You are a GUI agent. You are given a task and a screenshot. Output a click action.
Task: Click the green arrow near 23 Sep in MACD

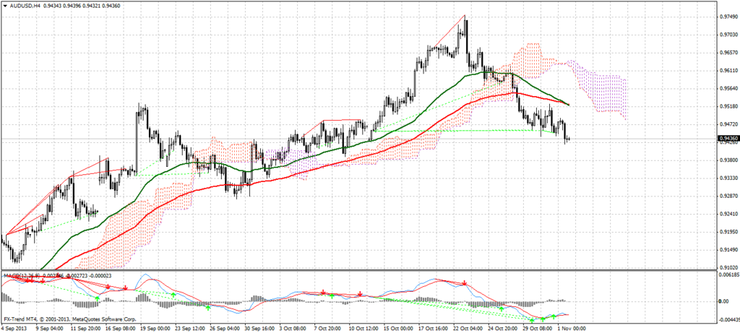coord(173,295)
